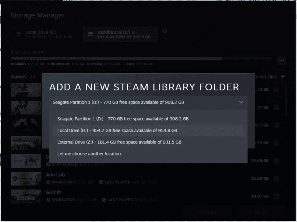Click the Move button at the bottom
297x222 pixels.
coord(261,212)
